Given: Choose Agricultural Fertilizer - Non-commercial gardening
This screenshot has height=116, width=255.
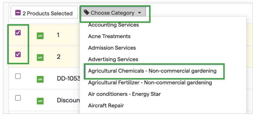Looking at the screenshot, I should [150, 83].
